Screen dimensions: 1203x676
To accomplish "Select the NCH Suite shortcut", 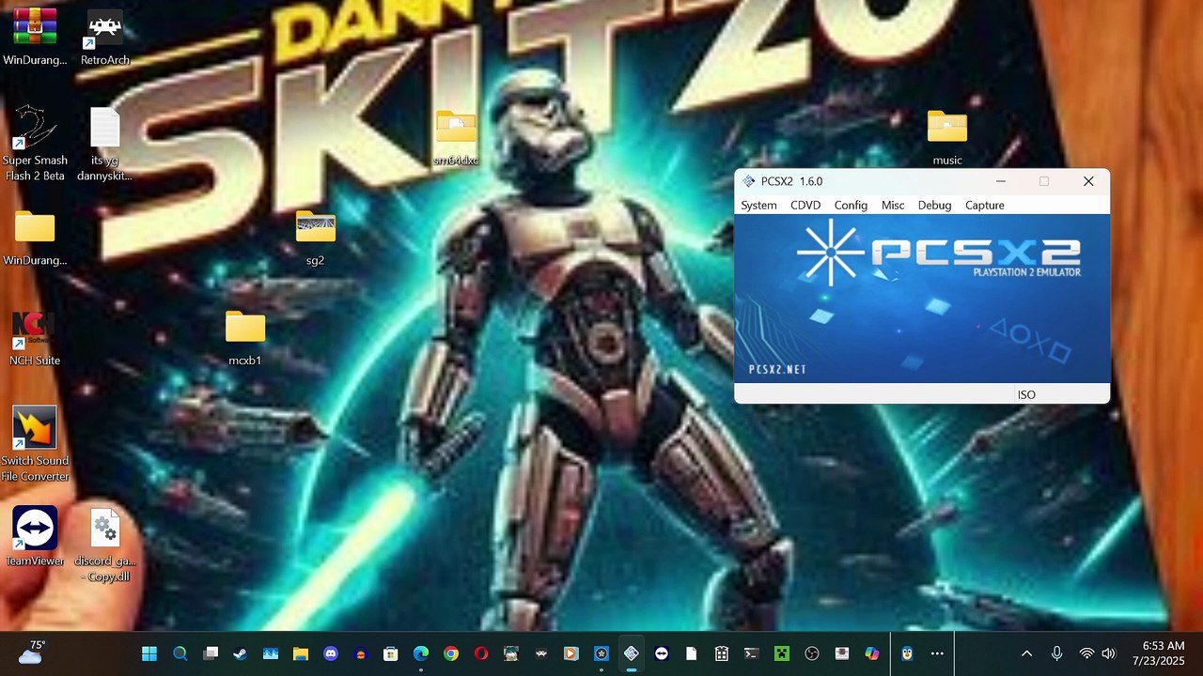I will coord(35,338).
